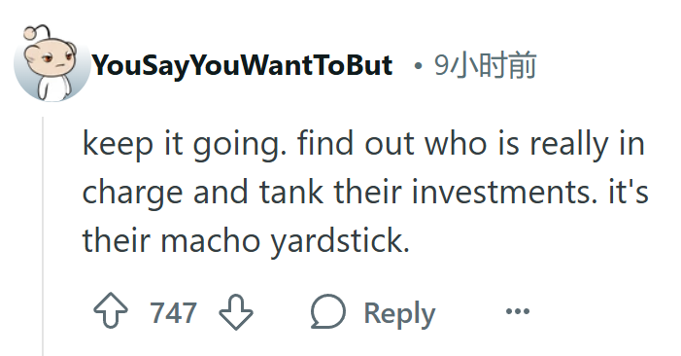Open the Snoo avatar of the commenter
This screenshot has width=681, height=356.
[51, 64]
